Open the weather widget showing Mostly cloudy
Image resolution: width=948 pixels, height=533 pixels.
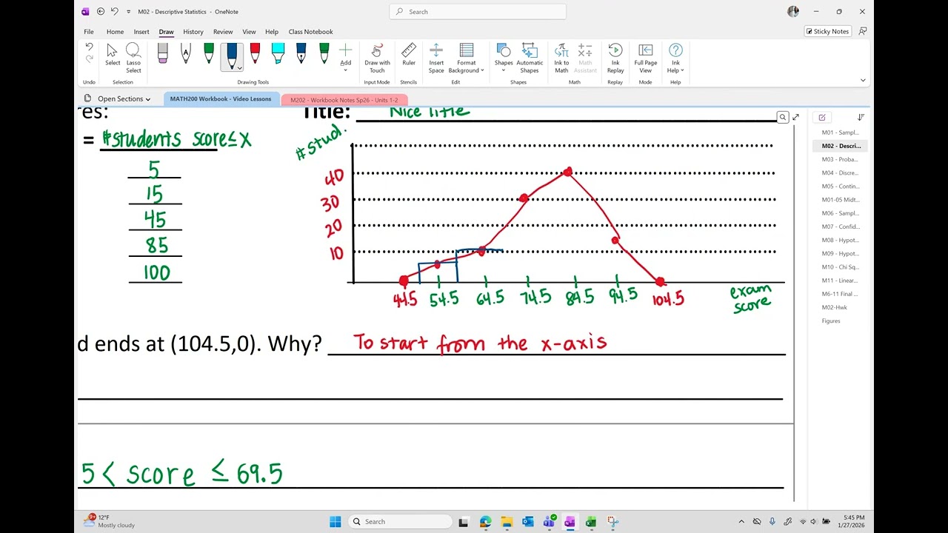pyautogui.click(x=109, y=522)
